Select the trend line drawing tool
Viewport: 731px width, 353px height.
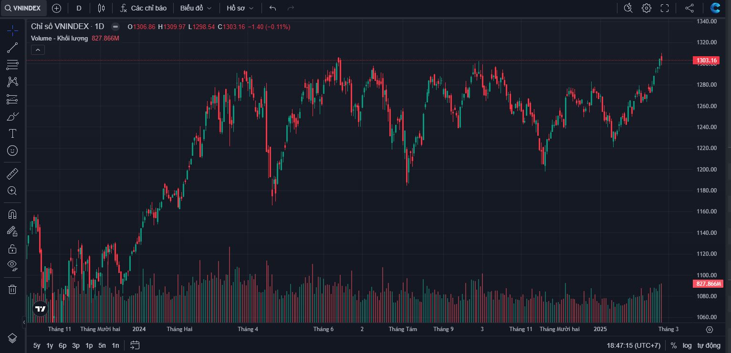point(12,48)
